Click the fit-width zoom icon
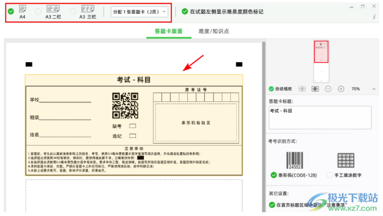 coord(302,89)
